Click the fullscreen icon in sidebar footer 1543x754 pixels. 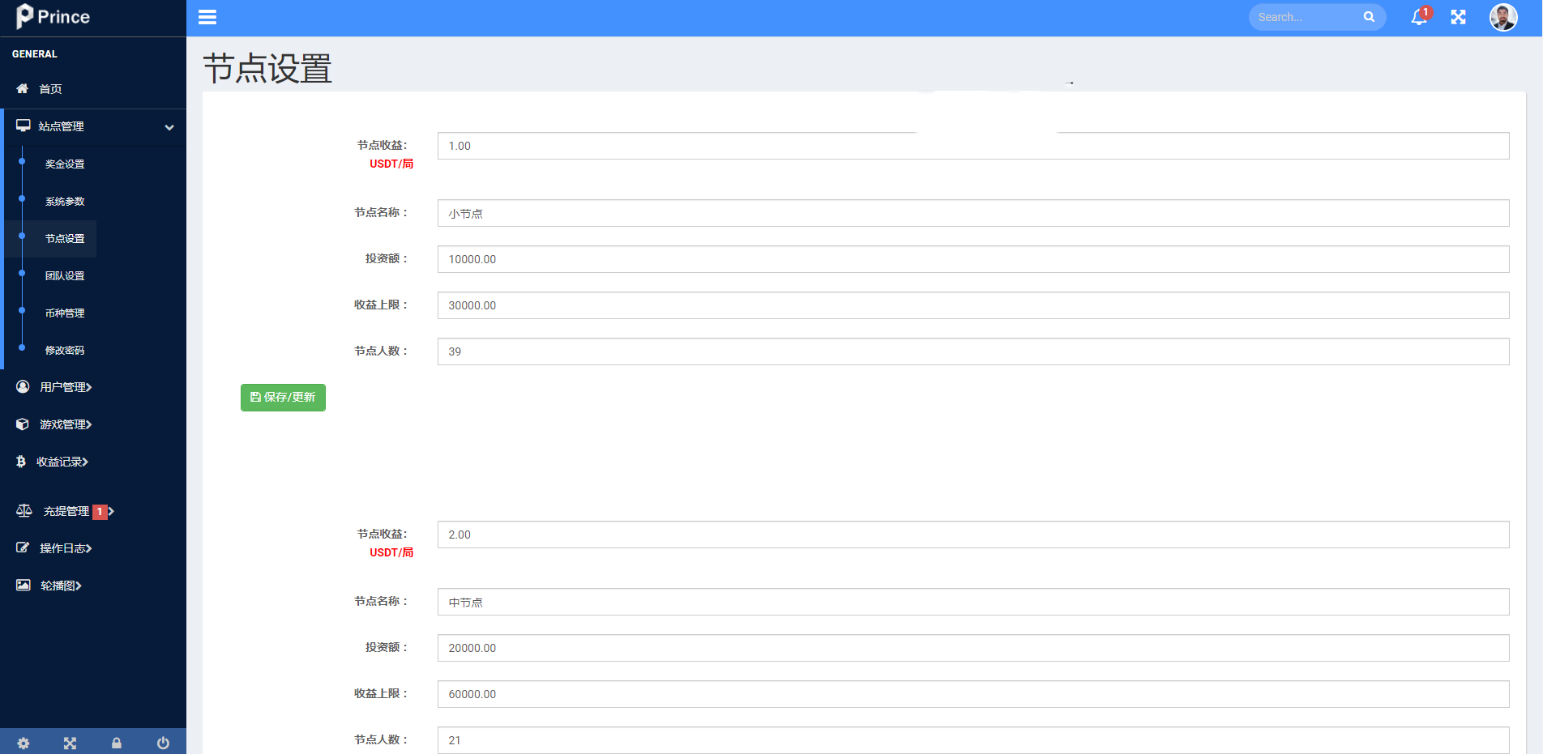tap(70, 743)
